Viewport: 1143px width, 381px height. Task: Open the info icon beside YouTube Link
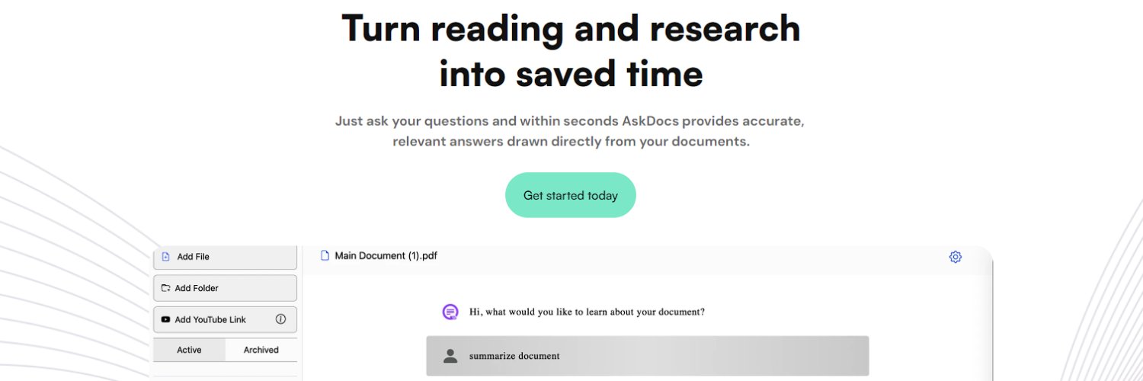tap(280, 319)
